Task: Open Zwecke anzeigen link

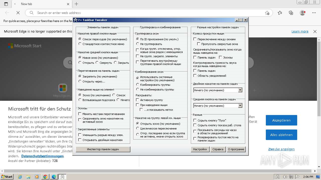Action: [x=281, y=149]
